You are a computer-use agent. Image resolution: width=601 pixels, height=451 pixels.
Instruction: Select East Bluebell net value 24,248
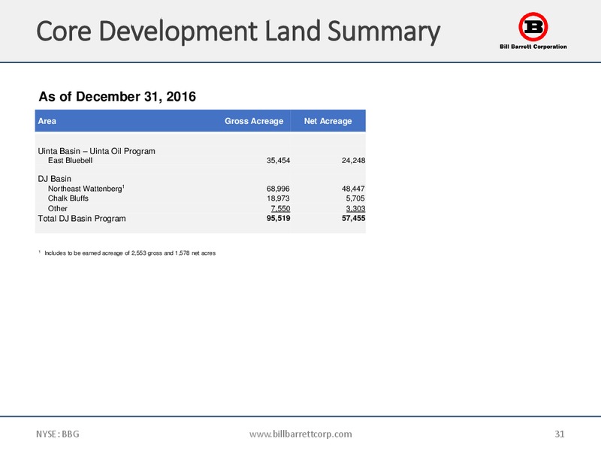(x=353, y=161)
